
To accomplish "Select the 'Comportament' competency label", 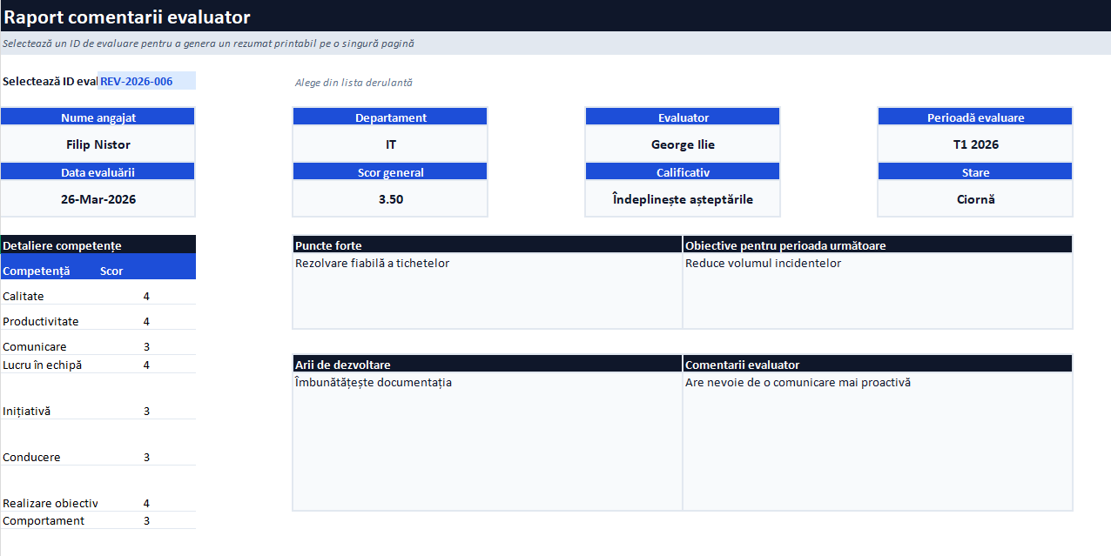I will [x=44, y=520].
